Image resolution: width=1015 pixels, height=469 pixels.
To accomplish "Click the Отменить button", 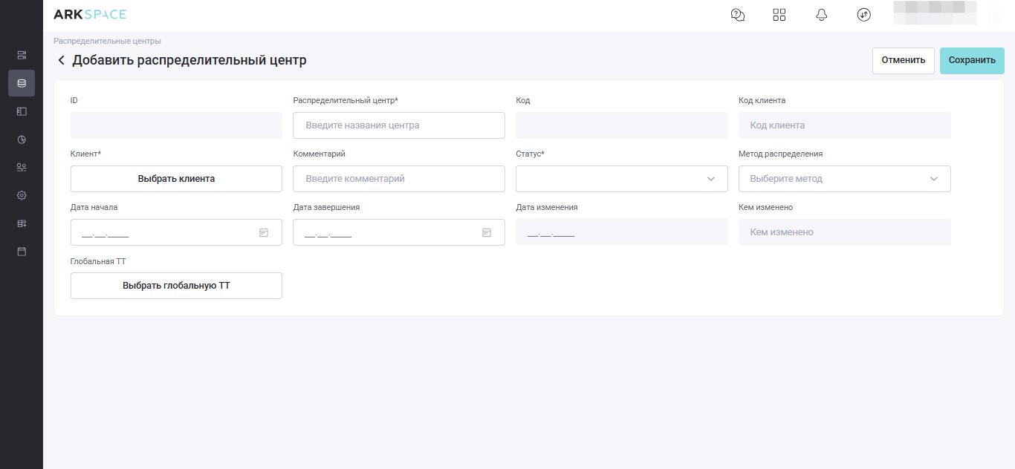I will pyautogui.click(x=903, y=60).
